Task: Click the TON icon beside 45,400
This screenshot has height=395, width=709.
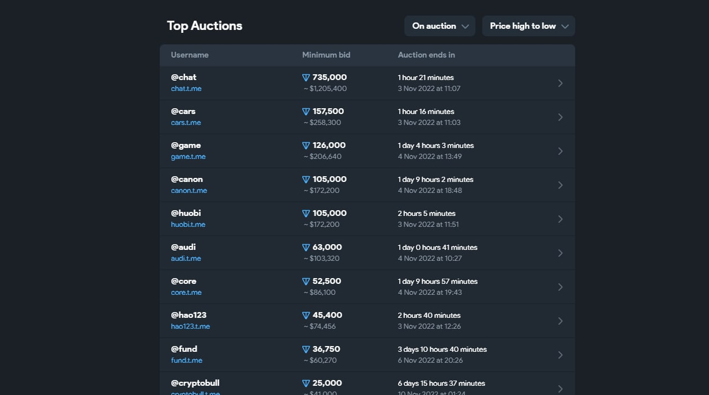Action: click(306, 316)
